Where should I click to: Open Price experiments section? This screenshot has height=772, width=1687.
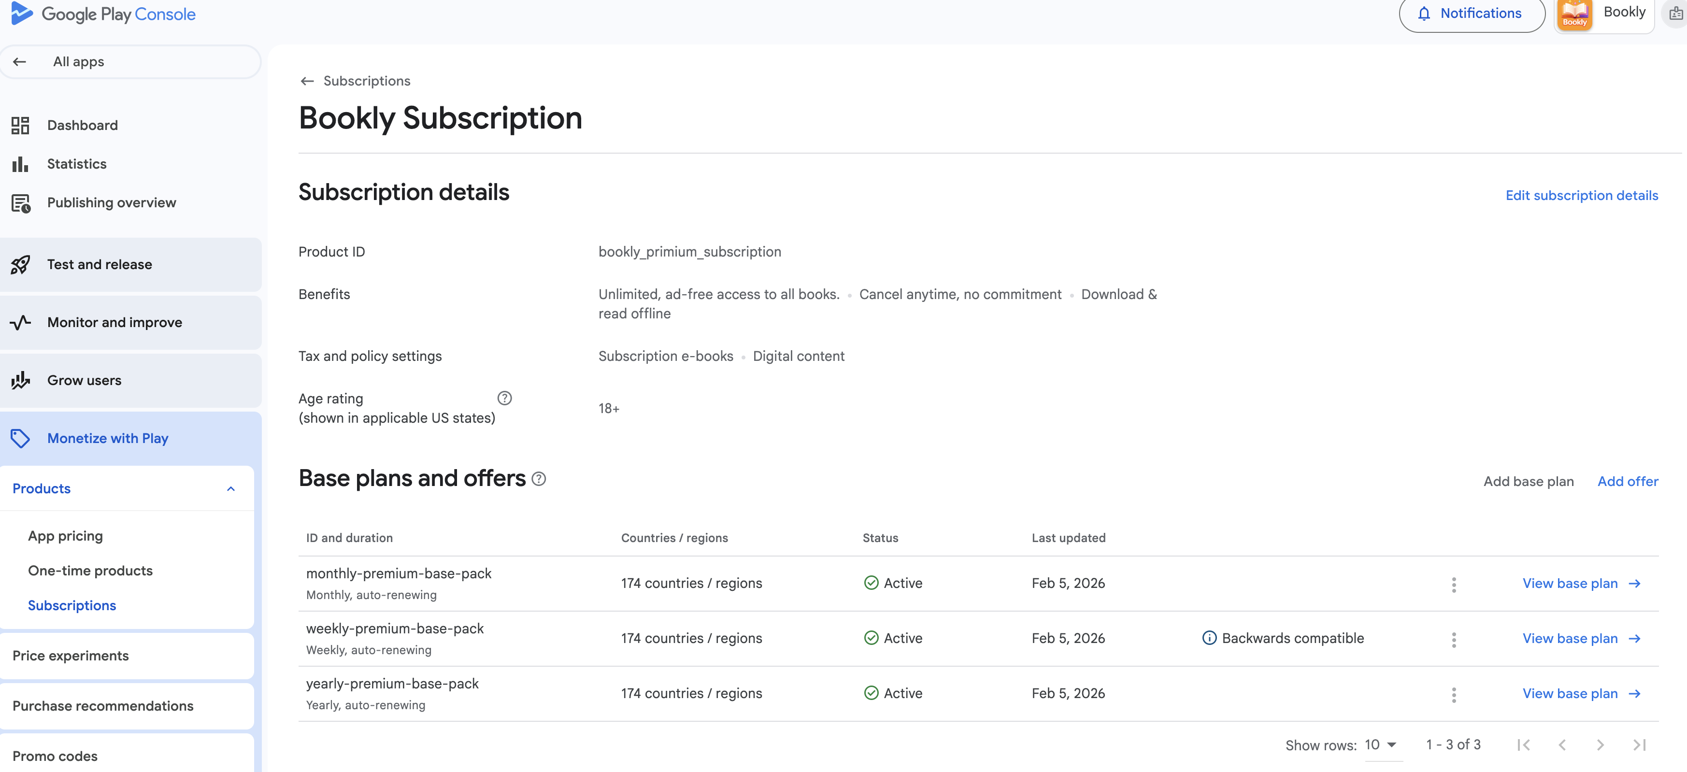127,656
